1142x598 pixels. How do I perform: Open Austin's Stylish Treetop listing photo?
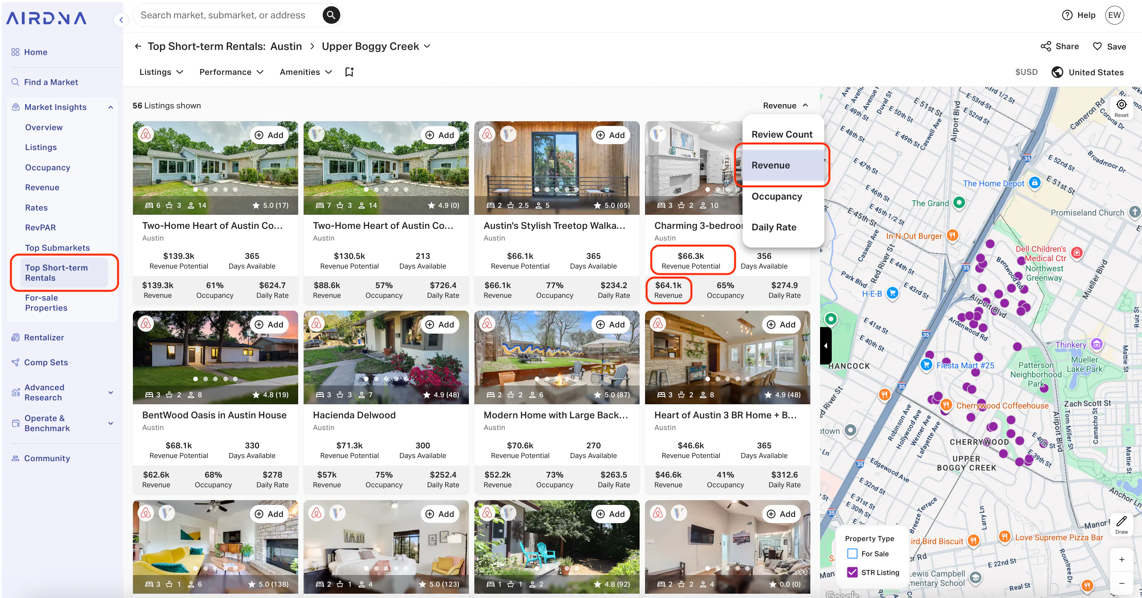(x=556, y=167)
